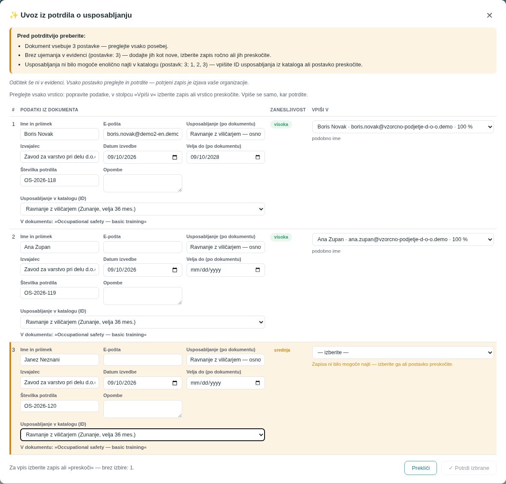This screenshot has width=506, height=484.
Task: Click the 'visoka' confidence badge for Ana Zupan
Action: [281, 237]
